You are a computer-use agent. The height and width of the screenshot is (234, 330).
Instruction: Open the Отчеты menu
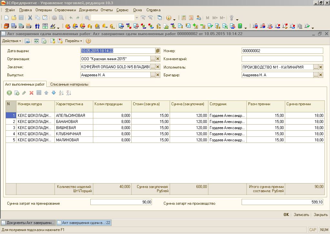point(107,10)
